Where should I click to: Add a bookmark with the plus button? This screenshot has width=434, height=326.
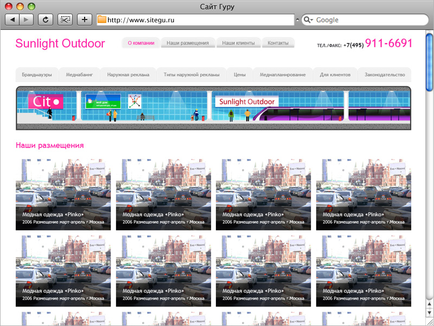(85, 20)
